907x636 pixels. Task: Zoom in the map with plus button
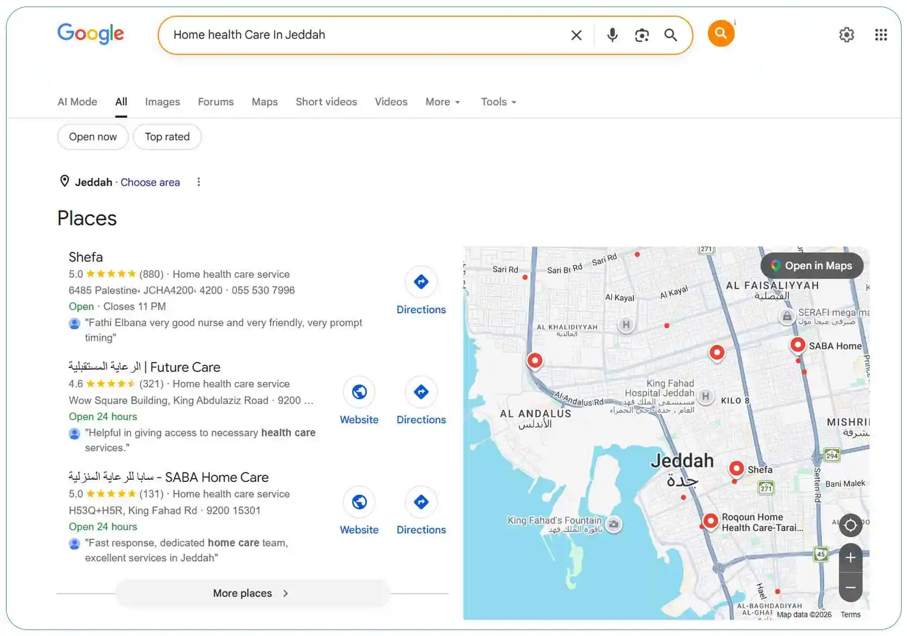tap(851, 557)
